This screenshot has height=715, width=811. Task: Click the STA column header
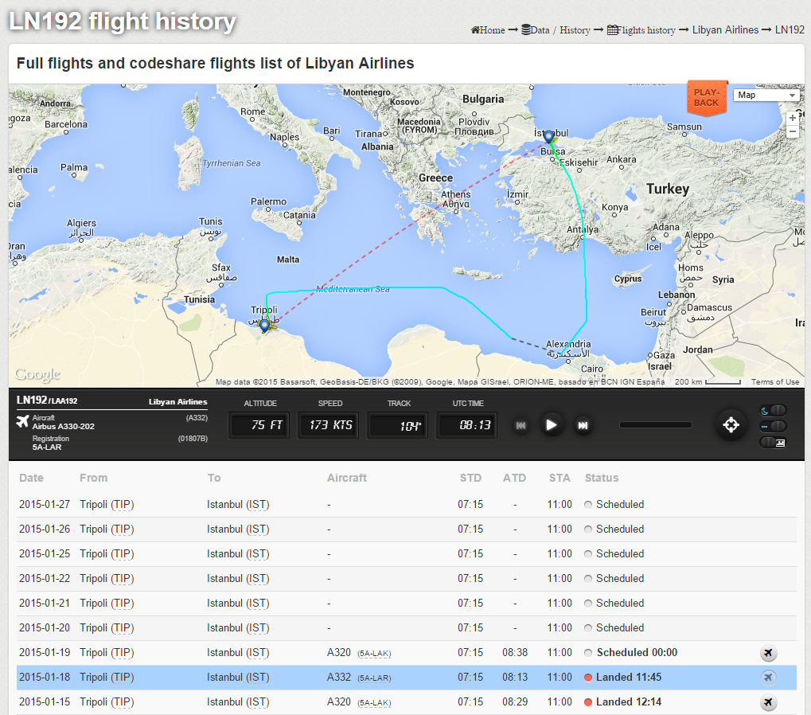(560, 478)
